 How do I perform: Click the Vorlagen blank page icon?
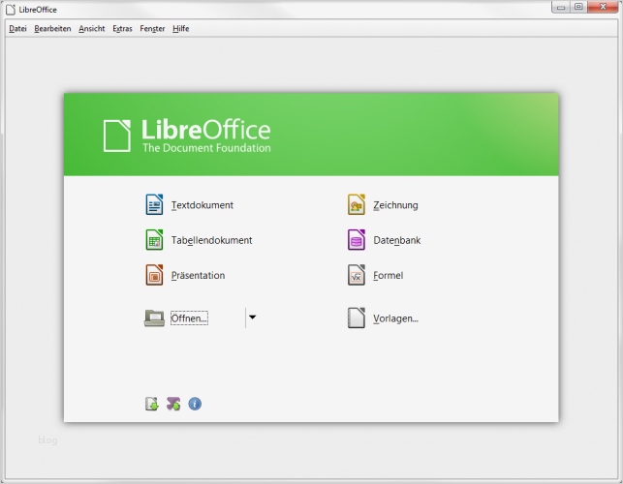tap(357, 318)
